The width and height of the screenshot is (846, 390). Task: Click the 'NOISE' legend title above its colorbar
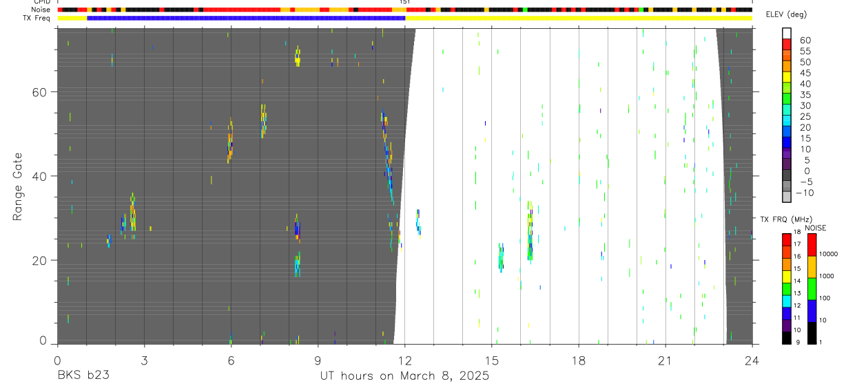pyautogui.click(x=815, y=228)
